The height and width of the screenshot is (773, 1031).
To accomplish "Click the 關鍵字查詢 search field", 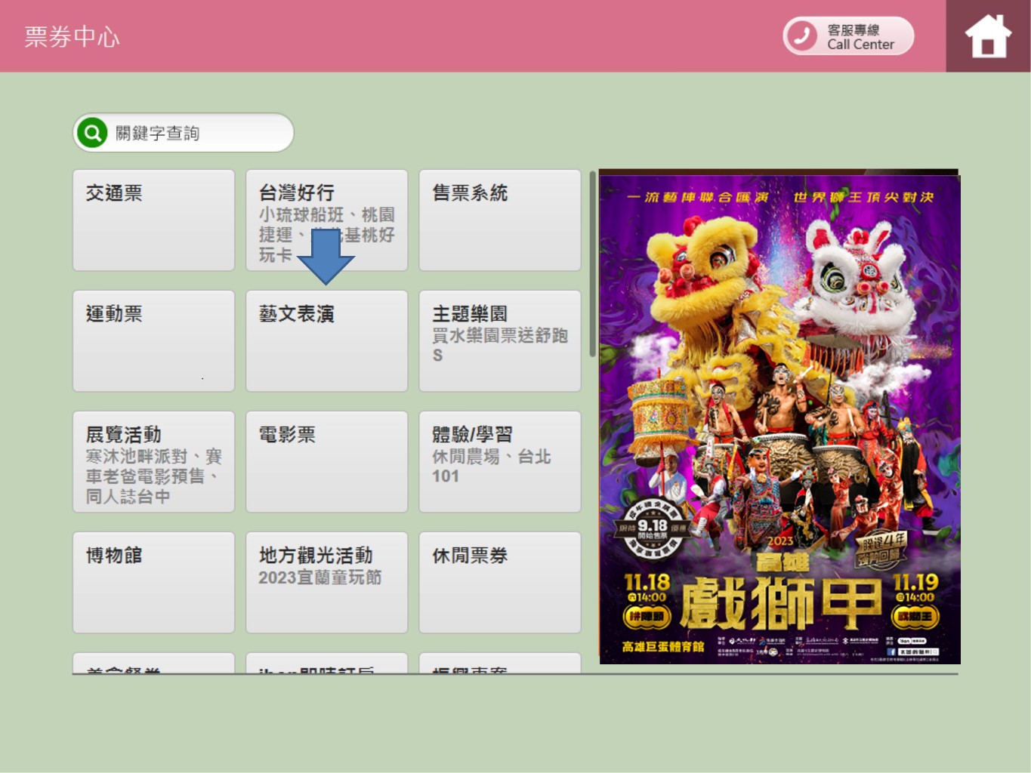I will tap(184, 133).
